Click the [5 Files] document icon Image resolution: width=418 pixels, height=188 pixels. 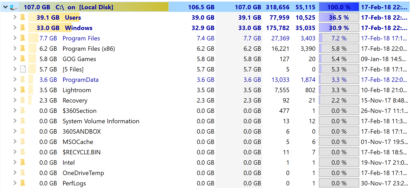coord(23,69)
